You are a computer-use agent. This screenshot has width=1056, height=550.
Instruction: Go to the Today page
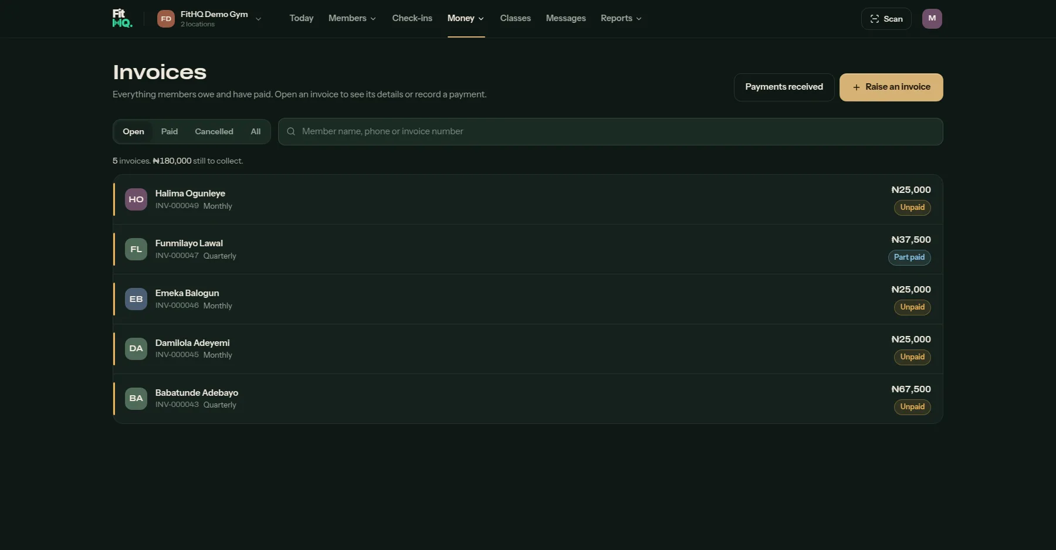point(302,18)
